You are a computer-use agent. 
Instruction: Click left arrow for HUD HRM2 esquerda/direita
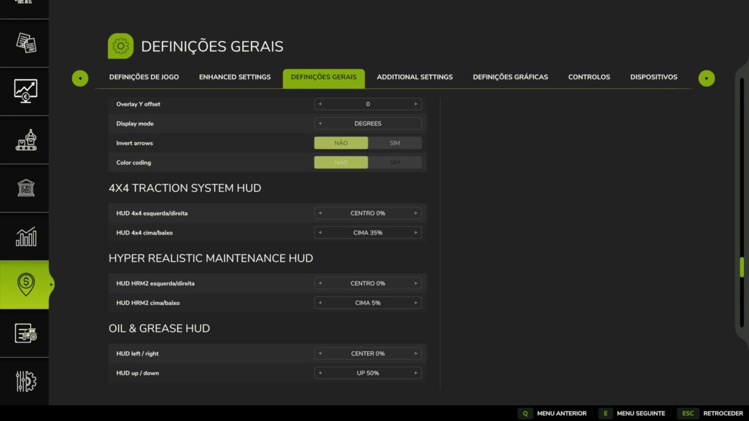320,283
